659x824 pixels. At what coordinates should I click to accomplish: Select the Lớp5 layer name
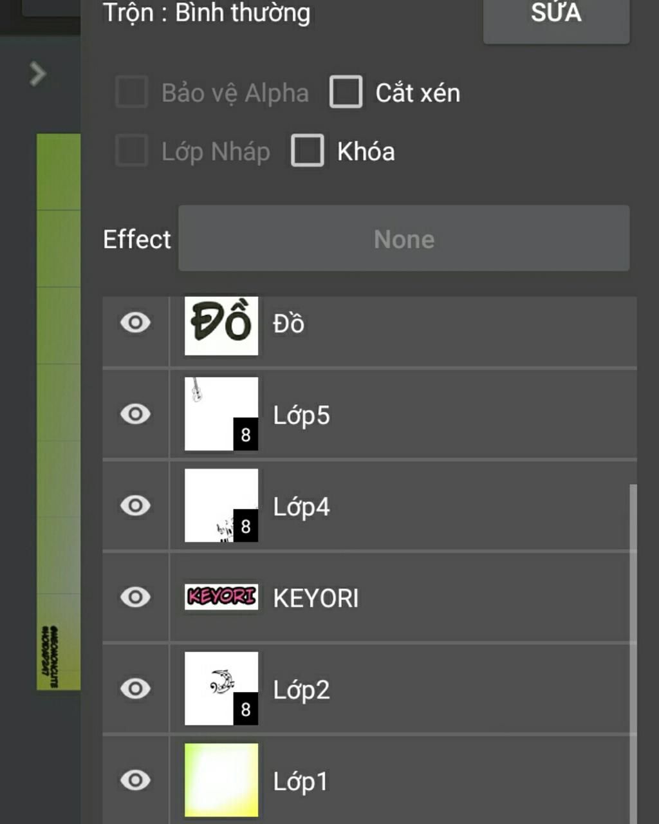click(x=301, y=415)
